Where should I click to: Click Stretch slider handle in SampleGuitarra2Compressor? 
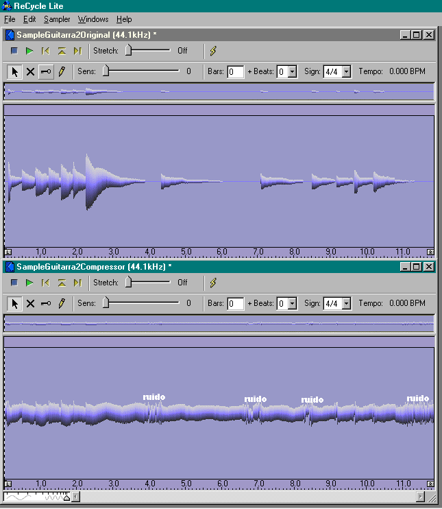pos(128,282)
